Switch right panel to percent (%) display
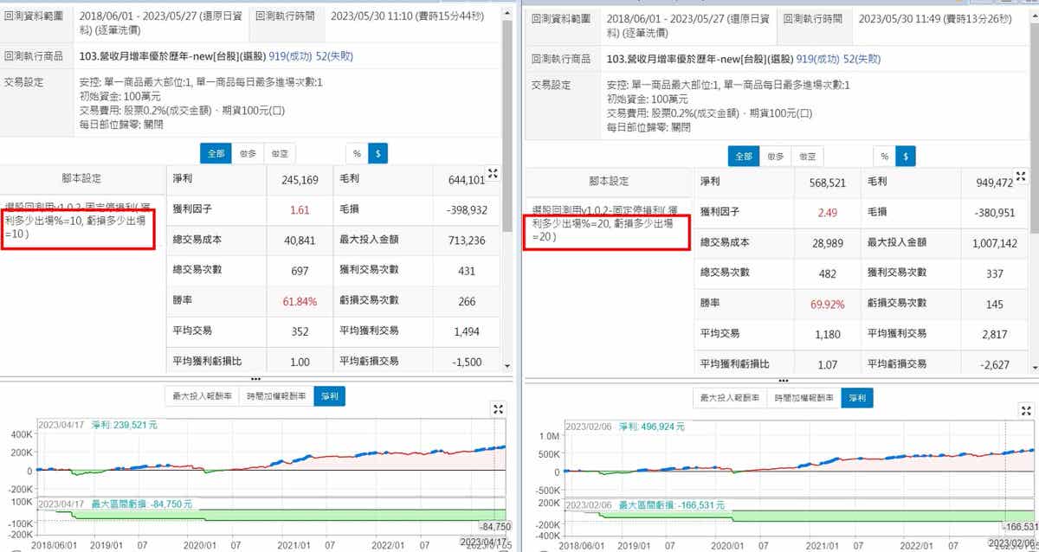Screen dimensions: 1039x552 click(x=884, y=156)
